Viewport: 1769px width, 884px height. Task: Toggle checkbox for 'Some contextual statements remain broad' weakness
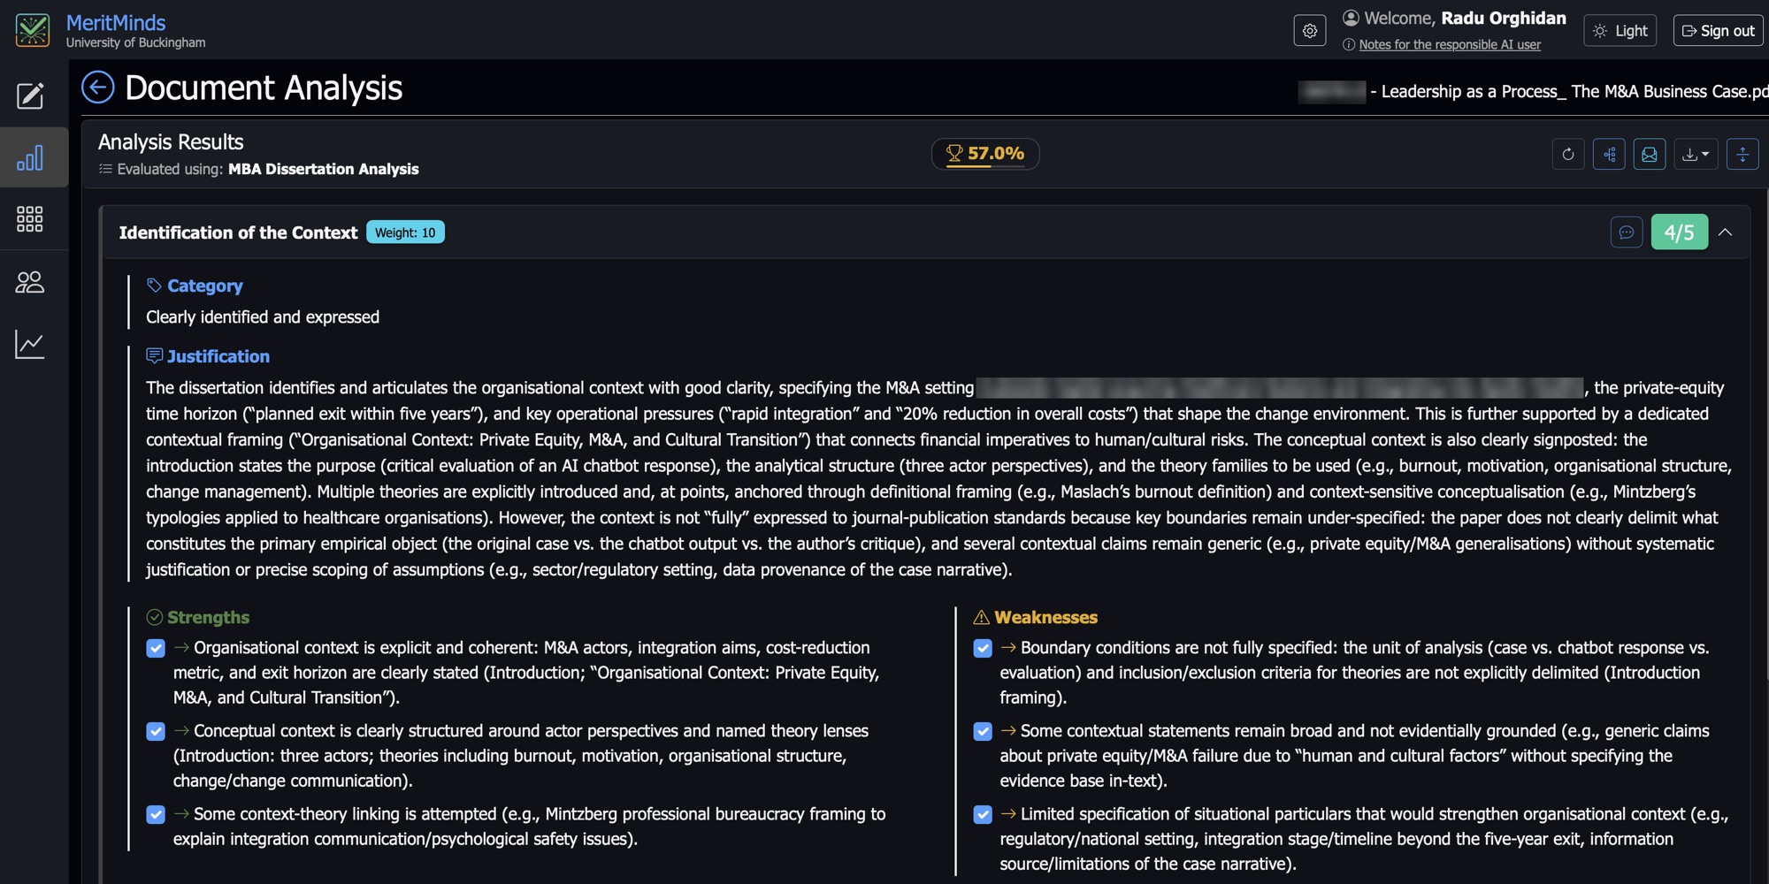click(983, 732)
